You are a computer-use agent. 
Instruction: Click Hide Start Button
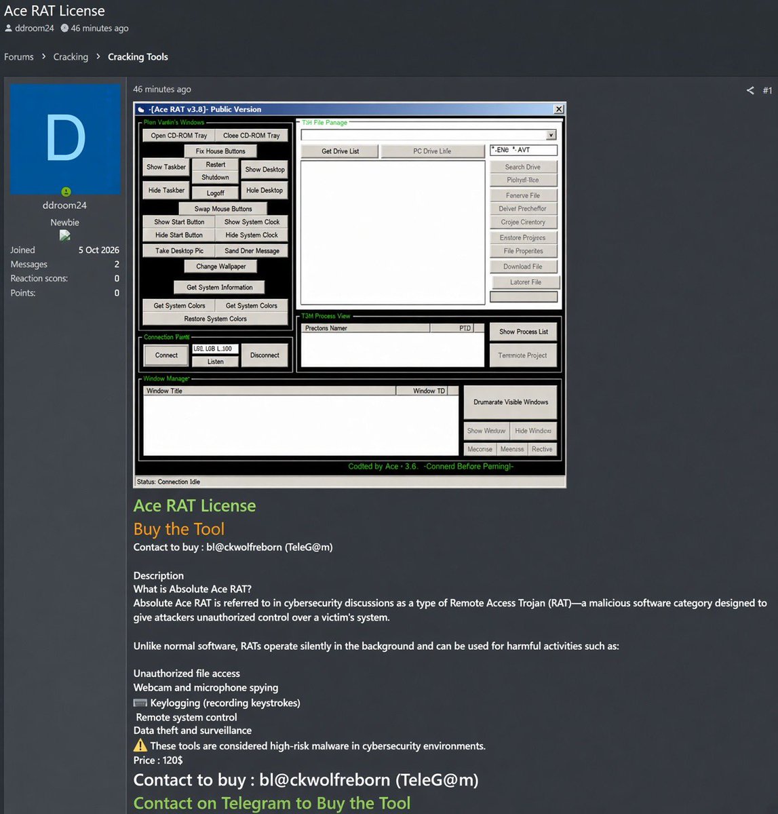tap(179, 235)
